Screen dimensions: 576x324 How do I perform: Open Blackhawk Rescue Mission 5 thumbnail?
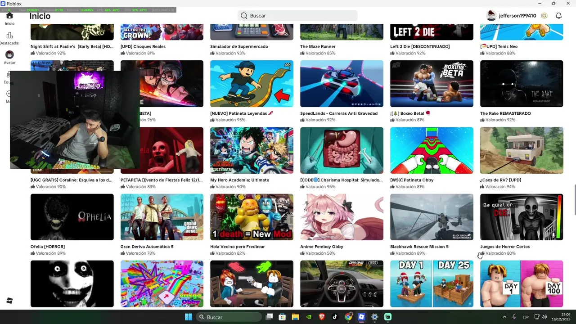tap(432, 217)
